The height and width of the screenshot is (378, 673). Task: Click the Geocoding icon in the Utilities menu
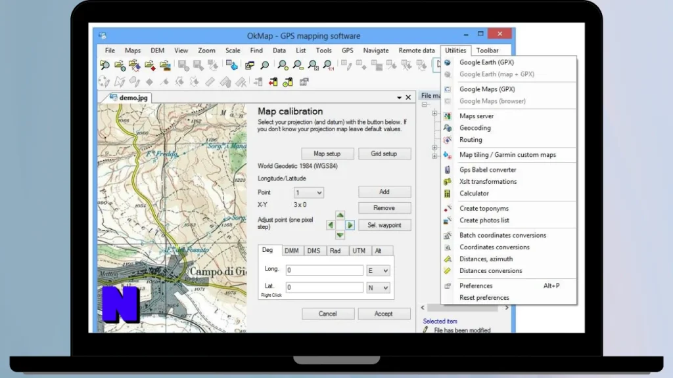click(x=447, y=128)
